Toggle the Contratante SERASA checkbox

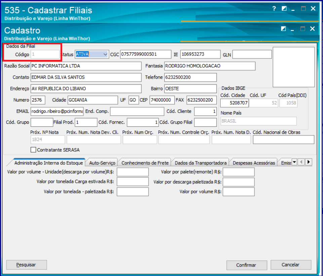(33, 150)
